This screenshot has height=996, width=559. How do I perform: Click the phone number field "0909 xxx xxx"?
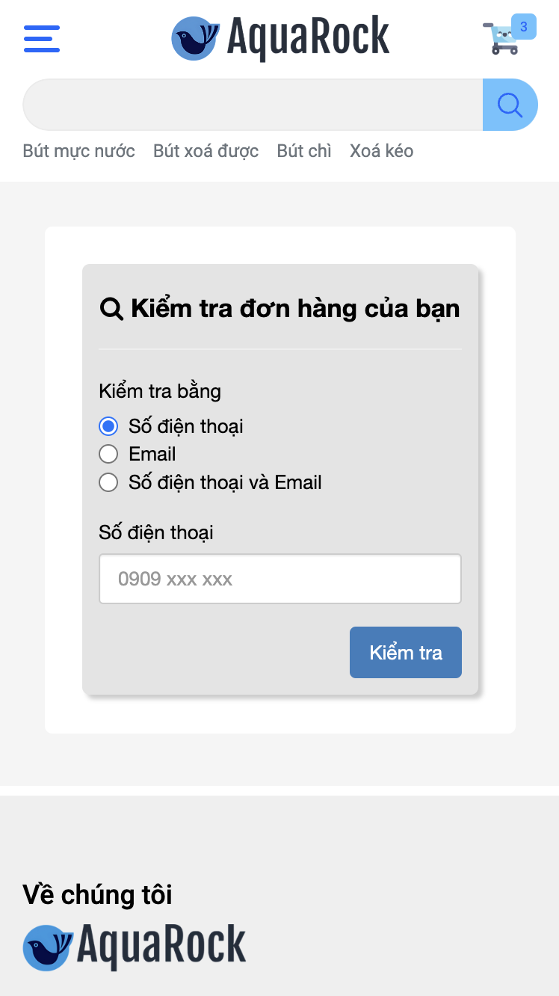pyautogui.click(x=279, y=579)
